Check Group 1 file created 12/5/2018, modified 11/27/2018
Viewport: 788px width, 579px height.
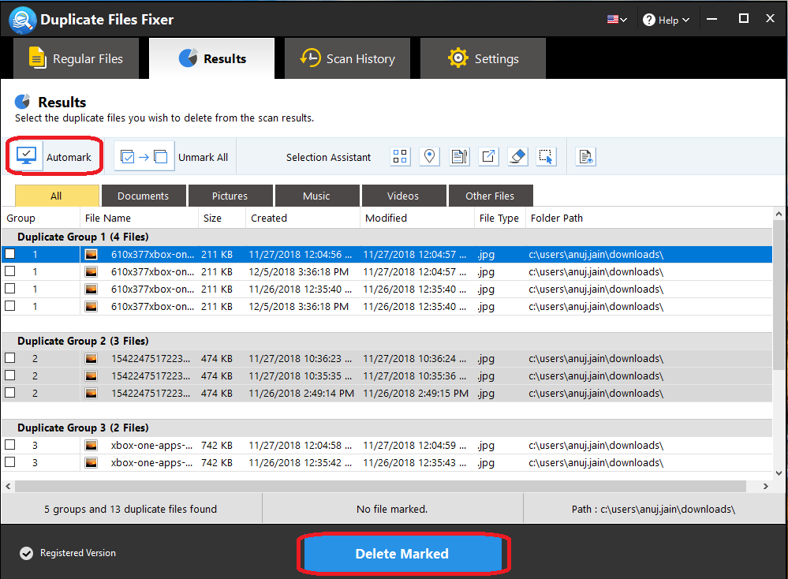coord(10,271)
